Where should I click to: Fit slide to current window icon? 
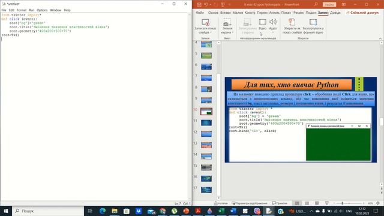click(x=378, y=203)
